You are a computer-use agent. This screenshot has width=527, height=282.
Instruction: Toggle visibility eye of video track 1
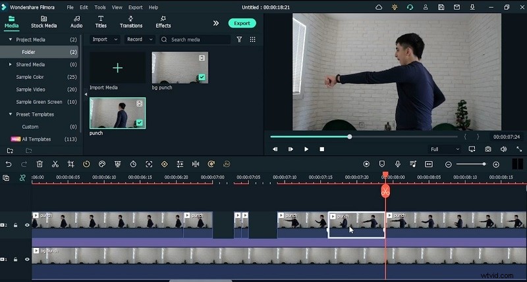pos(27,259)
